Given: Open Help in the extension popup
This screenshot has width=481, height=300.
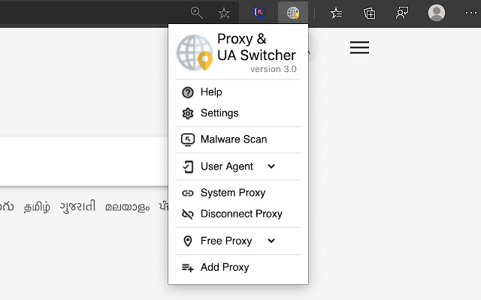Looking at the screenshot, I should (x=211, y=91).
